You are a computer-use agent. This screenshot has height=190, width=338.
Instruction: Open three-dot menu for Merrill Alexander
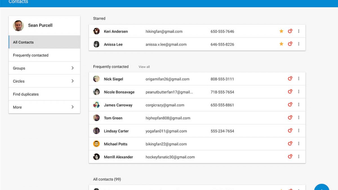pyautogui.click(x=299, y=157)
